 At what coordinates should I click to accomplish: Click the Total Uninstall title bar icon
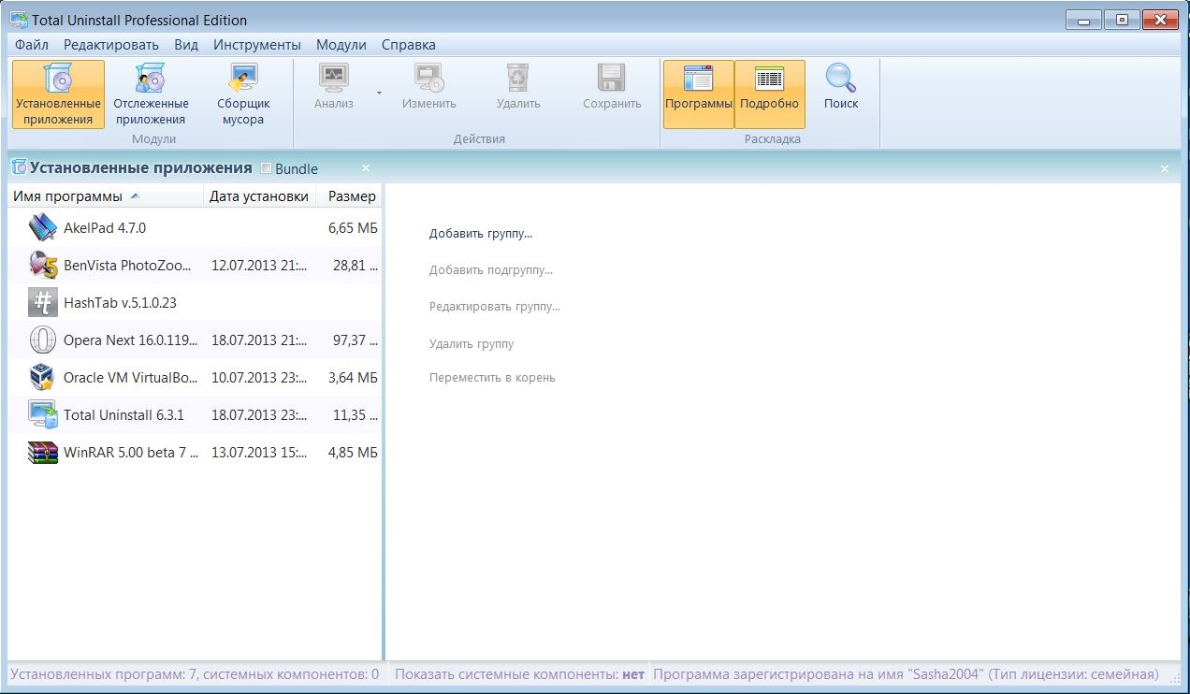(18, 19)
